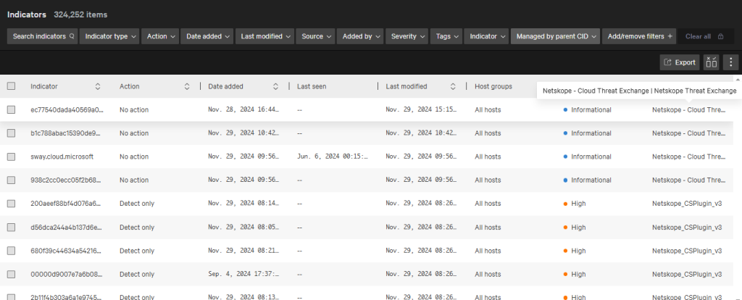This screenshot has height=300, width=742.
Task: Open the three-dot more options menu
Action: pos(730,62)
